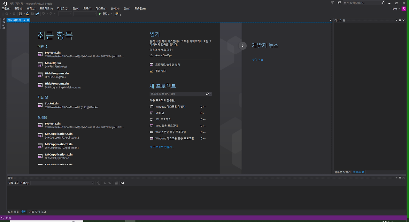This screenshot has width=409, height=222.
Task: Click the New Project toolbar icon
Action: coord(20,14)
